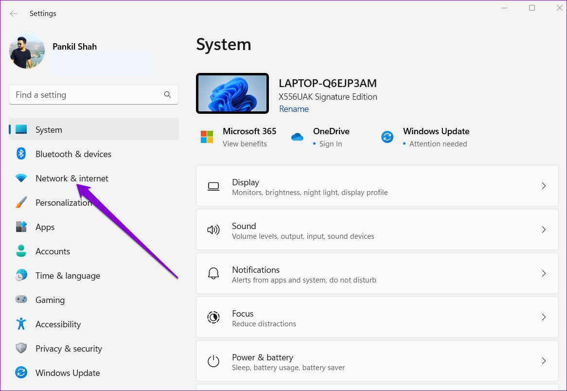Open Accounts in the sidebar

coord(53,251)
